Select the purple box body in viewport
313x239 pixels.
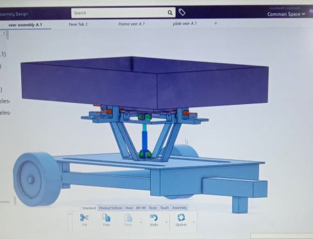tap(144, 82)
